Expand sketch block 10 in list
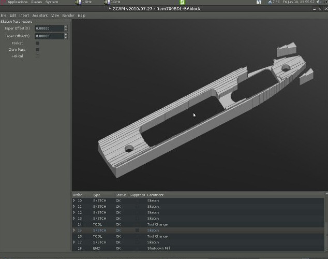Viewport: 328px width, 259px height. [74, 200]
